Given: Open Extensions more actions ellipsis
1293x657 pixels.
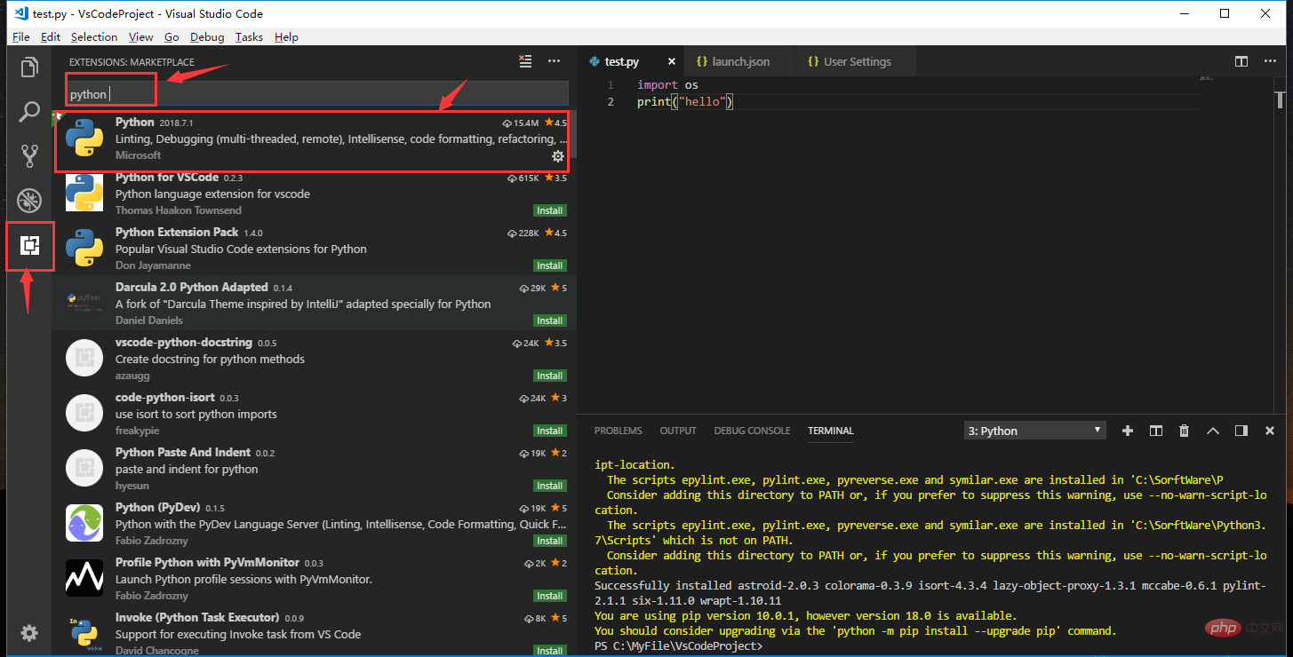Looking at the screenshot, I should [555, 61].
